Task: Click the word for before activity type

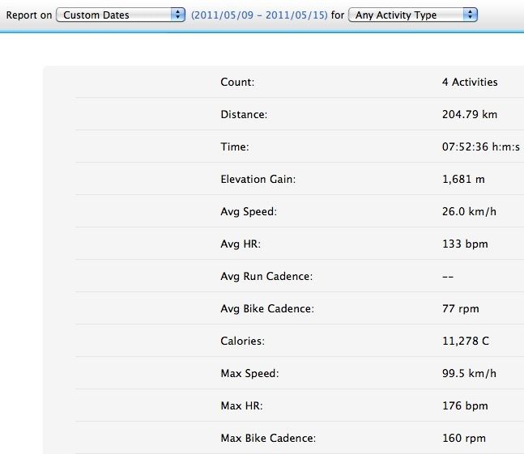Action: (338, 15)
